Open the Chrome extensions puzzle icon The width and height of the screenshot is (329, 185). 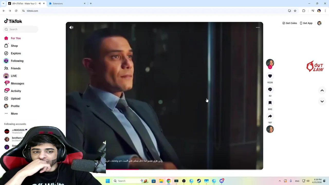click(304, 11)
